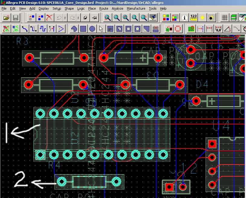Open the Color palette settings icon
The height and width of the screenshot is (198, 246).
(x=166, y=18)
